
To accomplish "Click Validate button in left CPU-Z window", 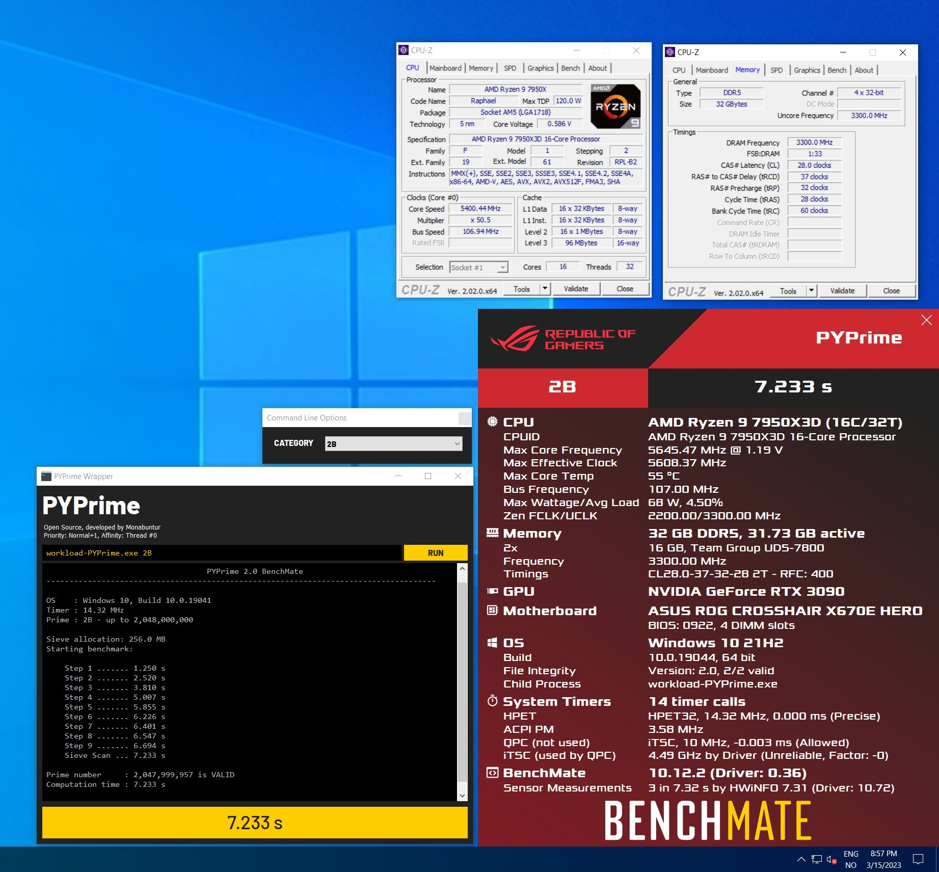I will [576, 288].
